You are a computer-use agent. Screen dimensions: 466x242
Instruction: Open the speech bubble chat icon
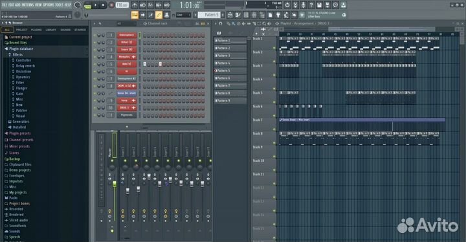click(335, 5)
